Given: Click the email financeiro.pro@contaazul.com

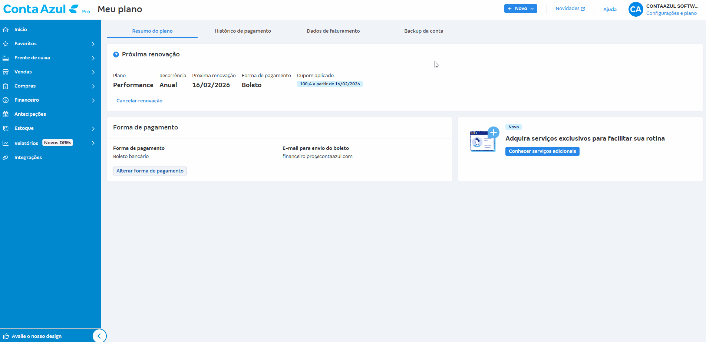Looking at the screenshot, I should tap(317, 157).
